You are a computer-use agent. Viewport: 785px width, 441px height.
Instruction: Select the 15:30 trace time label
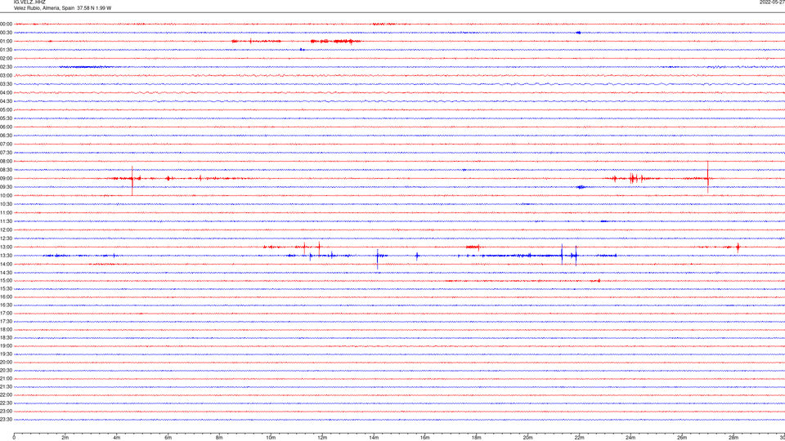[6, 289]
